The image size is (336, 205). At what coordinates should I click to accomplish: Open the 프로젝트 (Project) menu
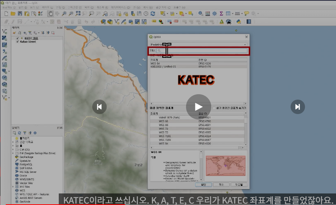click(x=9, y=8)
